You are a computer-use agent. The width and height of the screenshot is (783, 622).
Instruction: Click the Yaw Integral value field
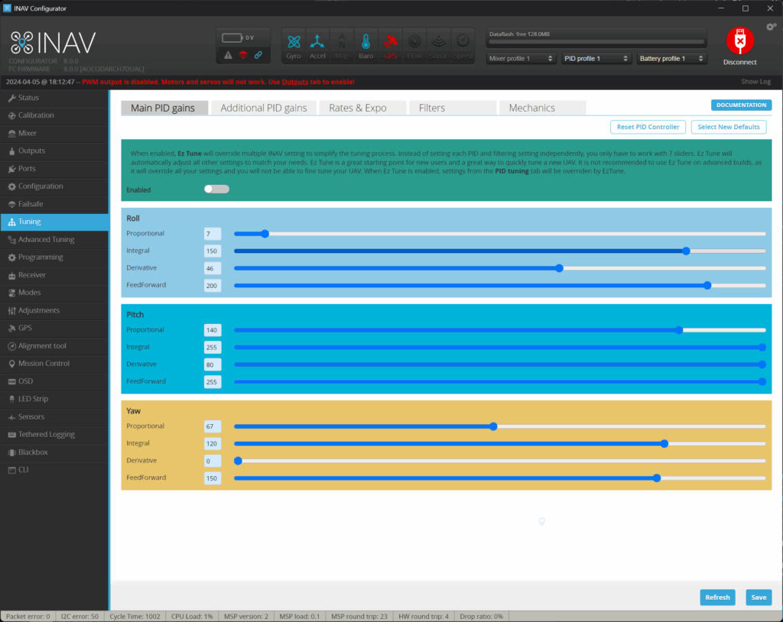[x=213, y=444]
